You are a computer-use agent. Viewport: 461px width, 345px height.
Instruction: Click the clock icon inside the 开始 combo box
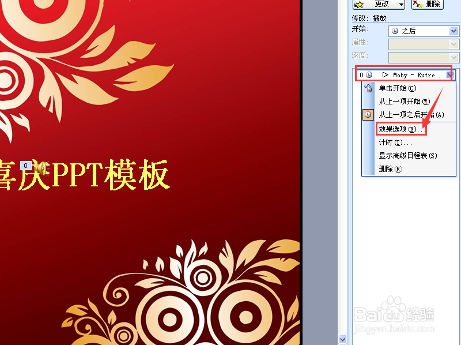tap(395, 31)
